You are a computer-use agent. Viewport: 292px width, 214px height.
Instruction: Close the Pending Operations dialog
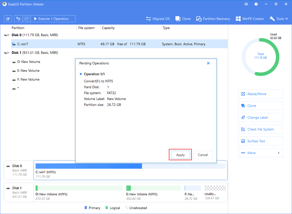208,63
